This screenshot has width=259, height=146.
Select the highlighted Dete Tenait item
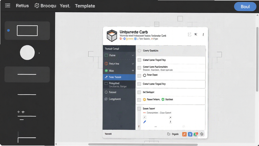(119, 77)
